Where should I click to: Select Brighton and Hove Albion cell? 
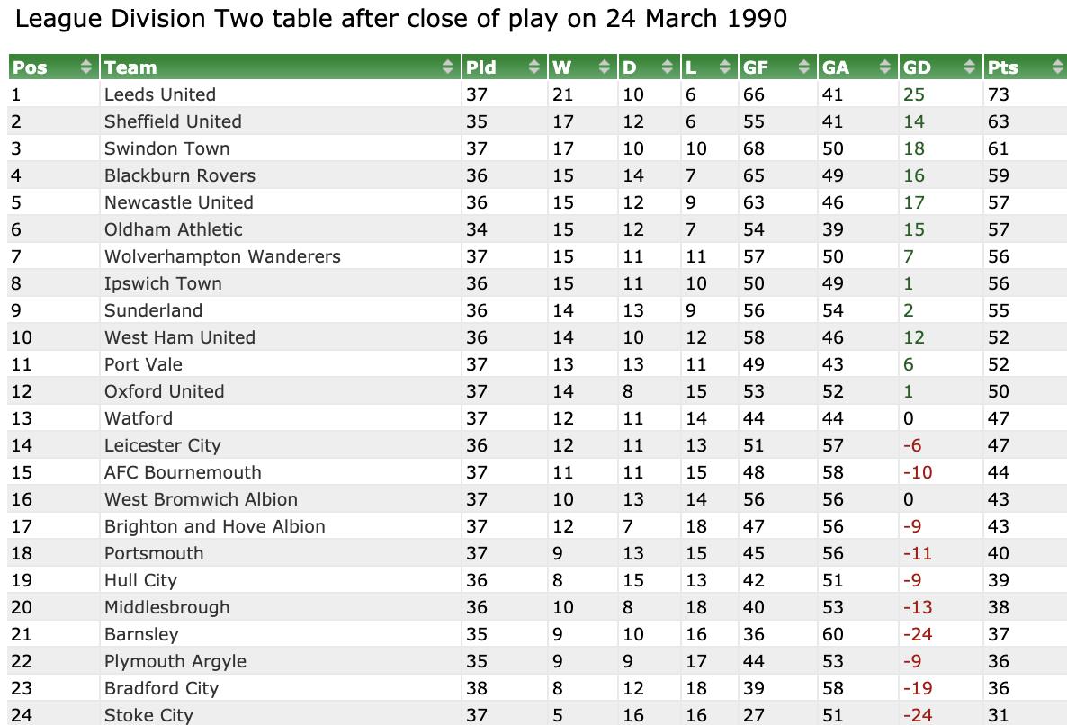(281, 526)
